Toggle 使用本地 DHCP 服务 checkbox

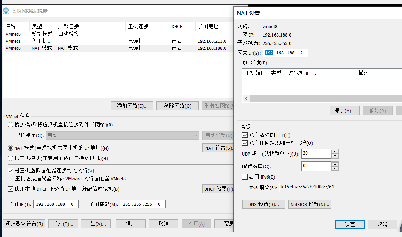10,189
